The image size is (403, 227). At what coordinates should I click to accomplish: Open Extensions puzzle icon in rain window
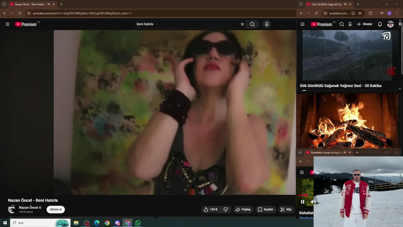(x=370, y=13)
